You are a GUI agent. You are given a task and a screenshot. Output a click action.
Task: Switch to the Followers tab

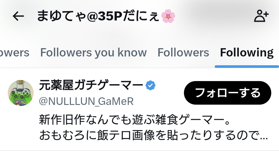point(183,53)
